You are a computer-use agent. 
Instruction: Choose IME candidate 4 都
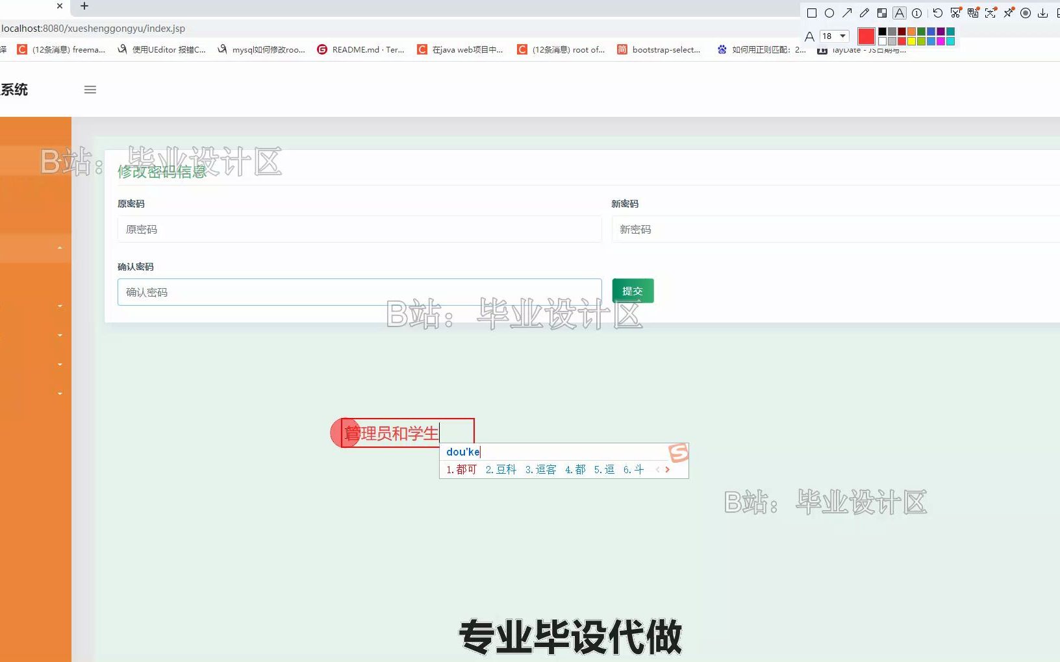coord(575,469)
